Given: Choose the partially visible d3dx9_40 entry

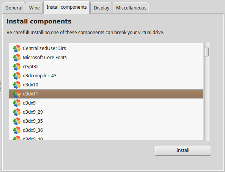Looking at the screenshot, I should click(x=106, y=138).
